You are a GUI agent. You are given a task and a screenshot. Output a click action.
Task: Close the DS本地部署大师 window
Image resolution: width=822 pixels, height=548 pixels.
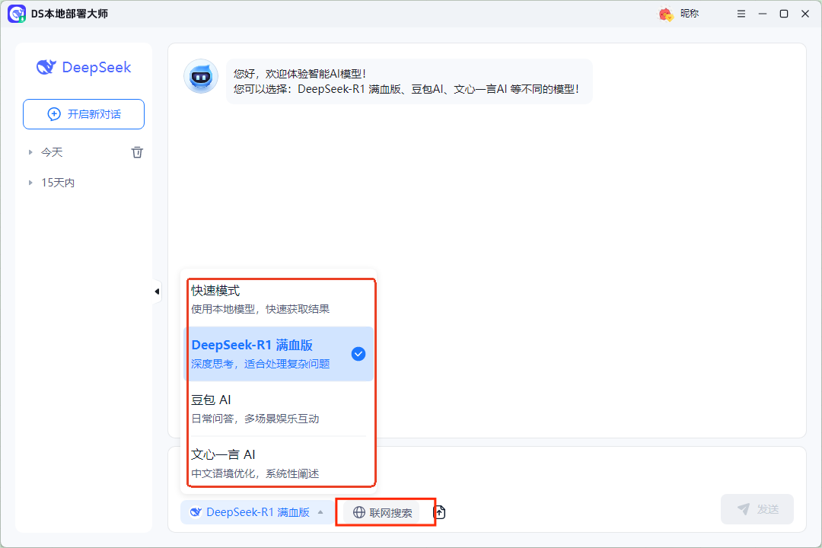click(x=805, y=14)
